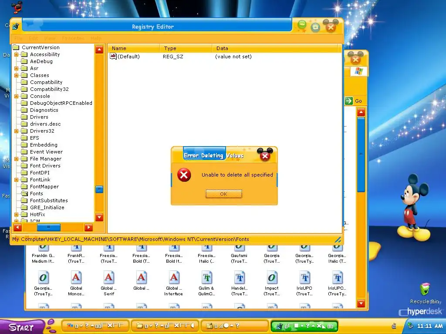Select the Event Viewer key

coord(46,152)
